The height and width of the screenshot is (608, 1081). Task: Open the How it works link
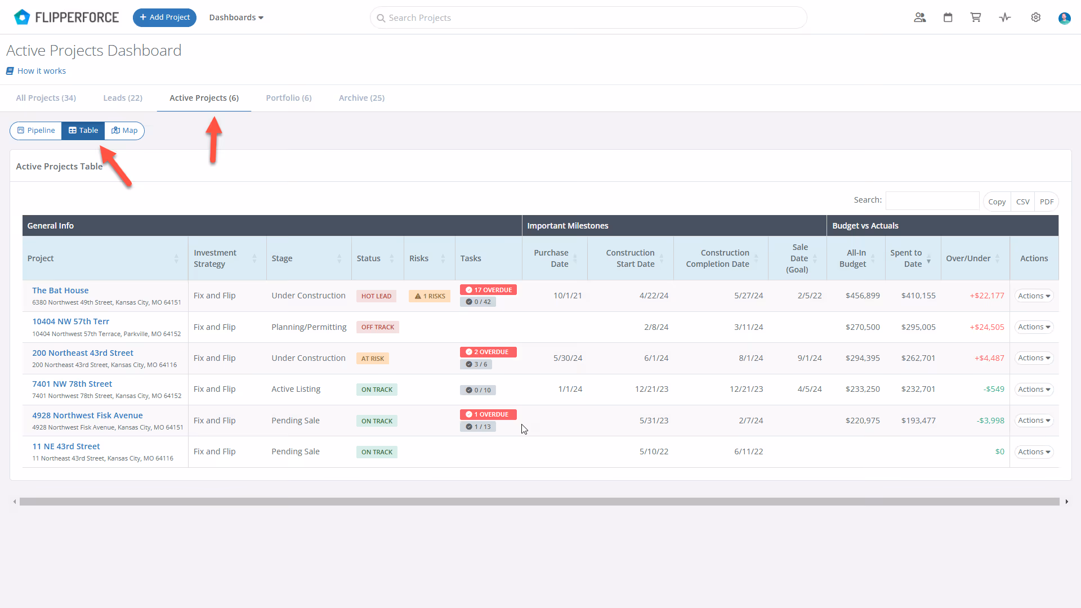tap(36, 71)
